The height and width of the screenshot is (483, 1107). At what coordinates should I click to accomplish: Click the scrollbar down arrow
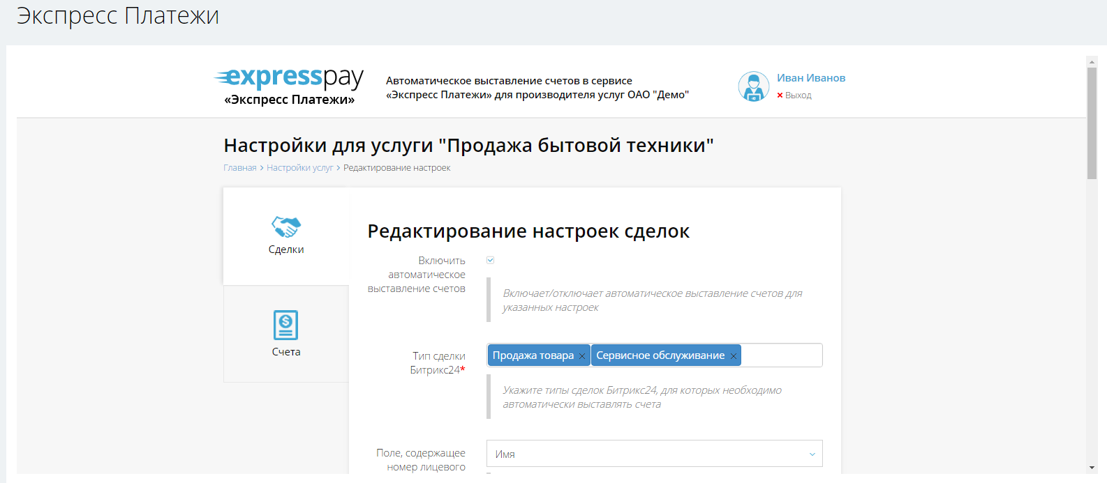[1092, 468]
